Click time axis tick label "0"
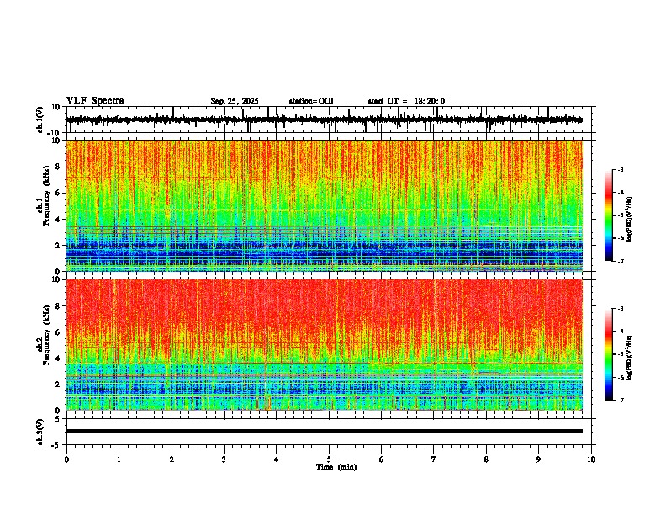666x515 pixels. [x=66, y=459]
